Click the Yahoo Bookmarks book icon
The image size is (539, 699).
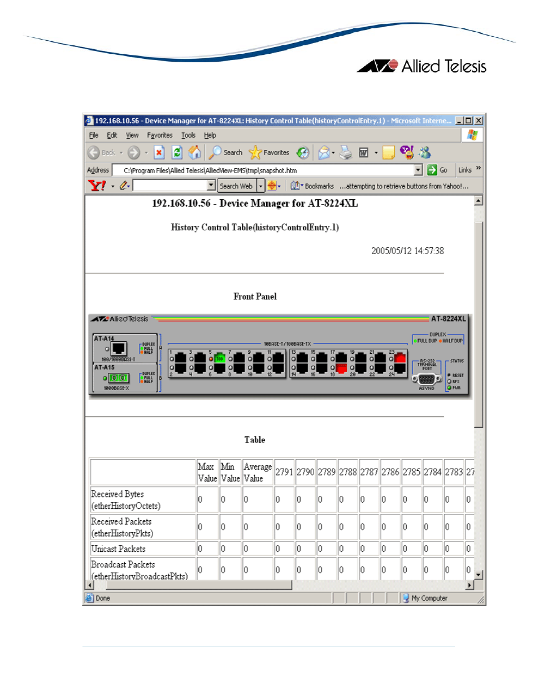(x=294, y=186)
